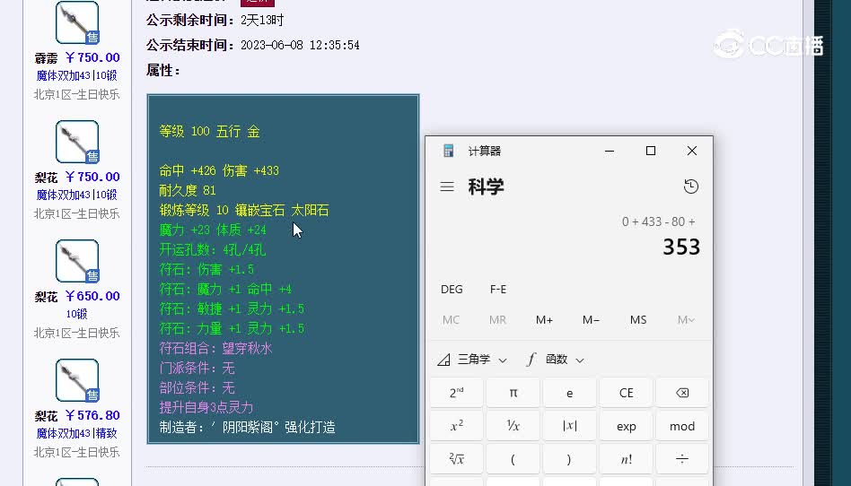Click the 命中 +426 伤害 +433 line
Screen dimensions: 851x486
pyautogui.click(x=219, y=171)
